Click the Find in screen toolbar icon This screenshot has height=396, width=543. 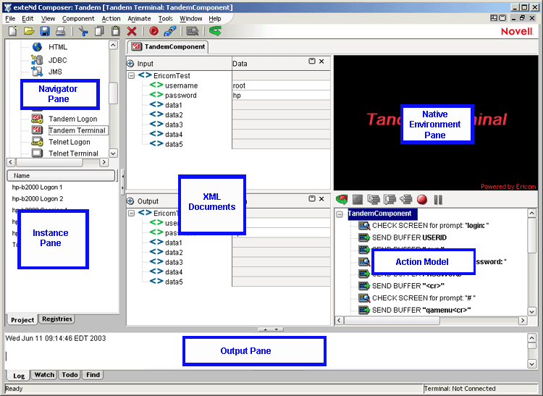pyautogui.click(x=193, y=31)
